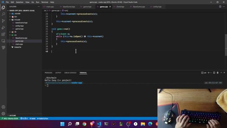Close the terminal panel
227x128 pixels.
pyautogui.click(x=225, y=73)
